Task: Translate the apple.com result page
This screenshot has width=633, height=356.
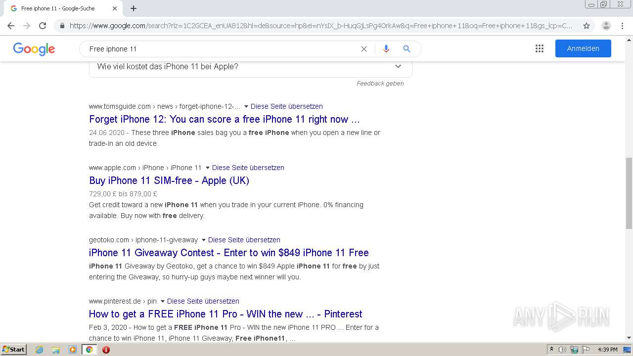Action: pos(248,168)
